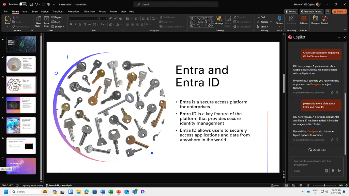Toggle bullet list formatting
349x196 pixels.
(x=127, y=18)
